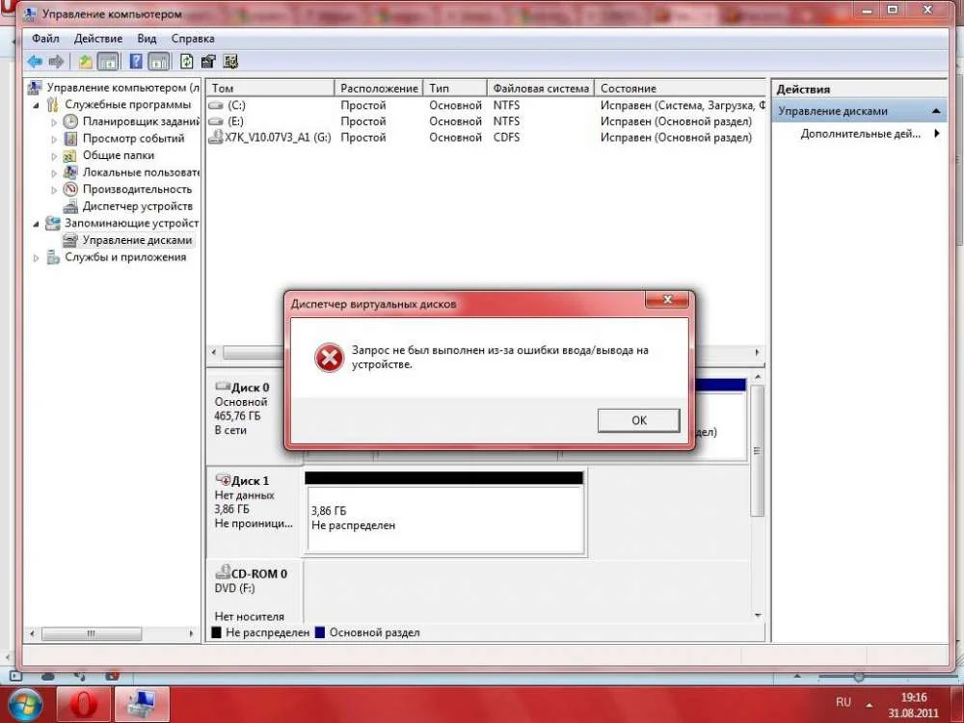Click the disk settings toolbar icon after Properties
The width and height of the screenshot is (964, 723).
click(230, 62)
